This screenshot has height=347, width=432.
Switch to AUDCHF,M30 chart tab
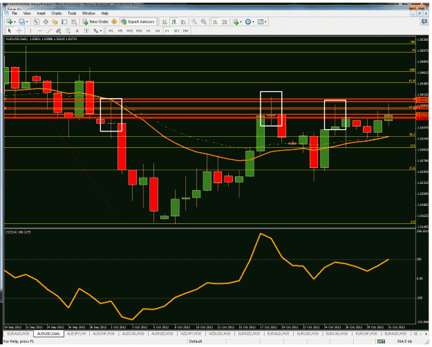104,334
